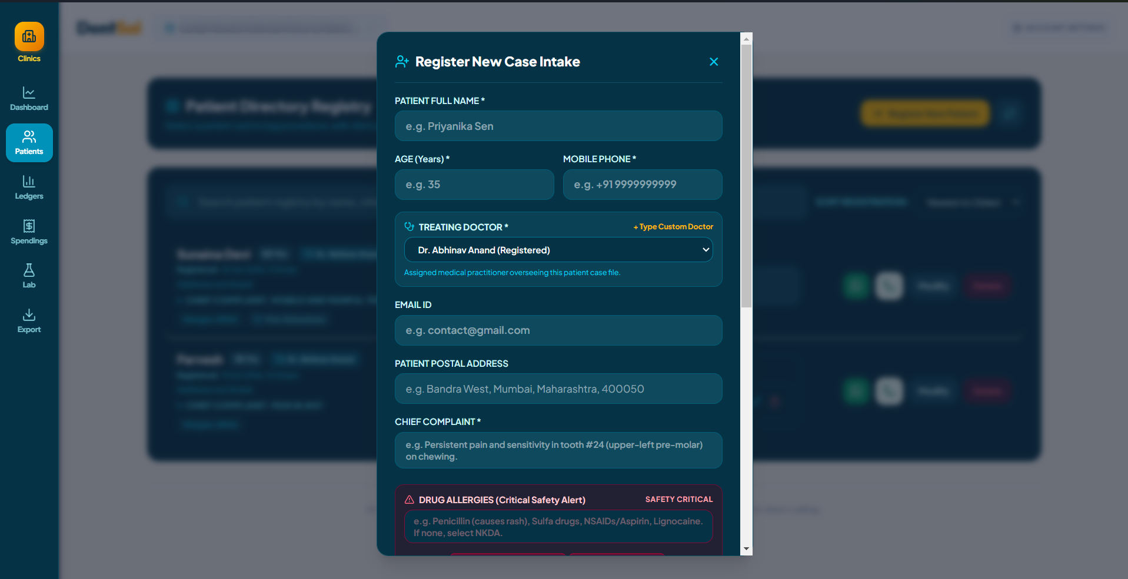Focus the Mobile Phone field
Image resolution: width=1128 pixels, height=579 pixels.
point(643,185)
